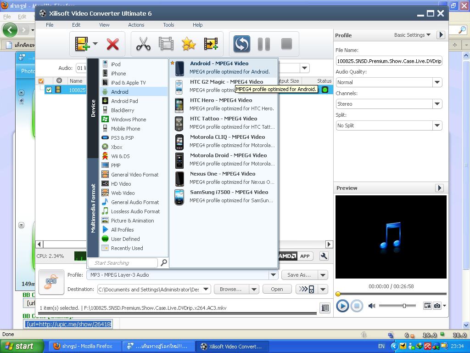
Task: Select the PS3 & PSP category
Action: 134,138
